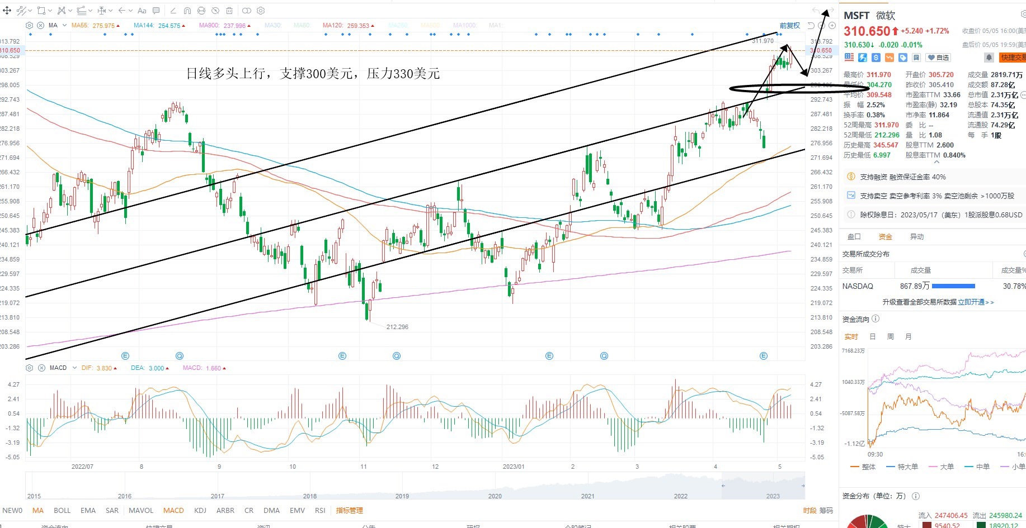The height and width of the screenshot is (528, 1026).
Task: Open the text annotation Aa tool
Action: 142,11
